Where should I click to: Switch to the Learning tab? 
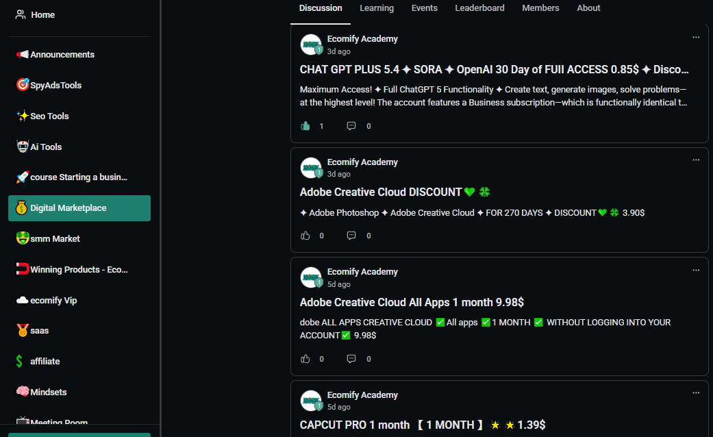tap(377, 8)
